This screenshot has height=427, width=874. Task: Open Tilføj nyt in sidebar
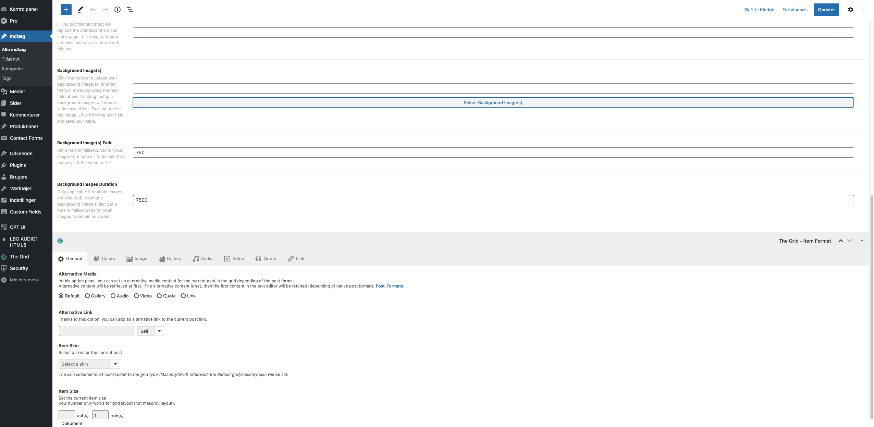[11, 59]
